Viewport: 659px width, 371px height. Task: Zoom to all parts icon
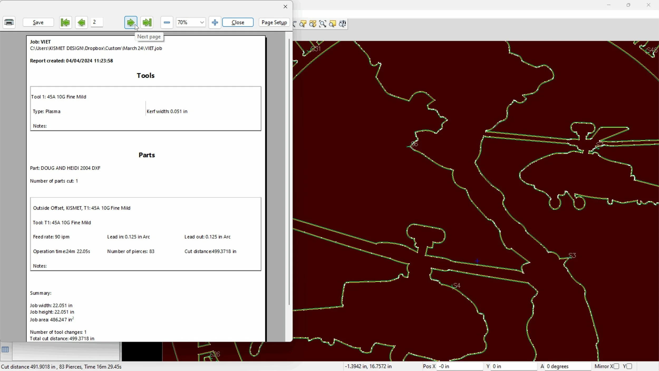click(x=313, y=24)
